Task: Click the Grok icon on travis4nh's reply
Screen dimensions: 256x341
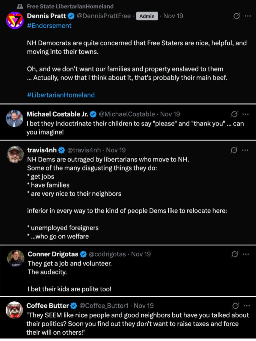Action: pos(234,150)
